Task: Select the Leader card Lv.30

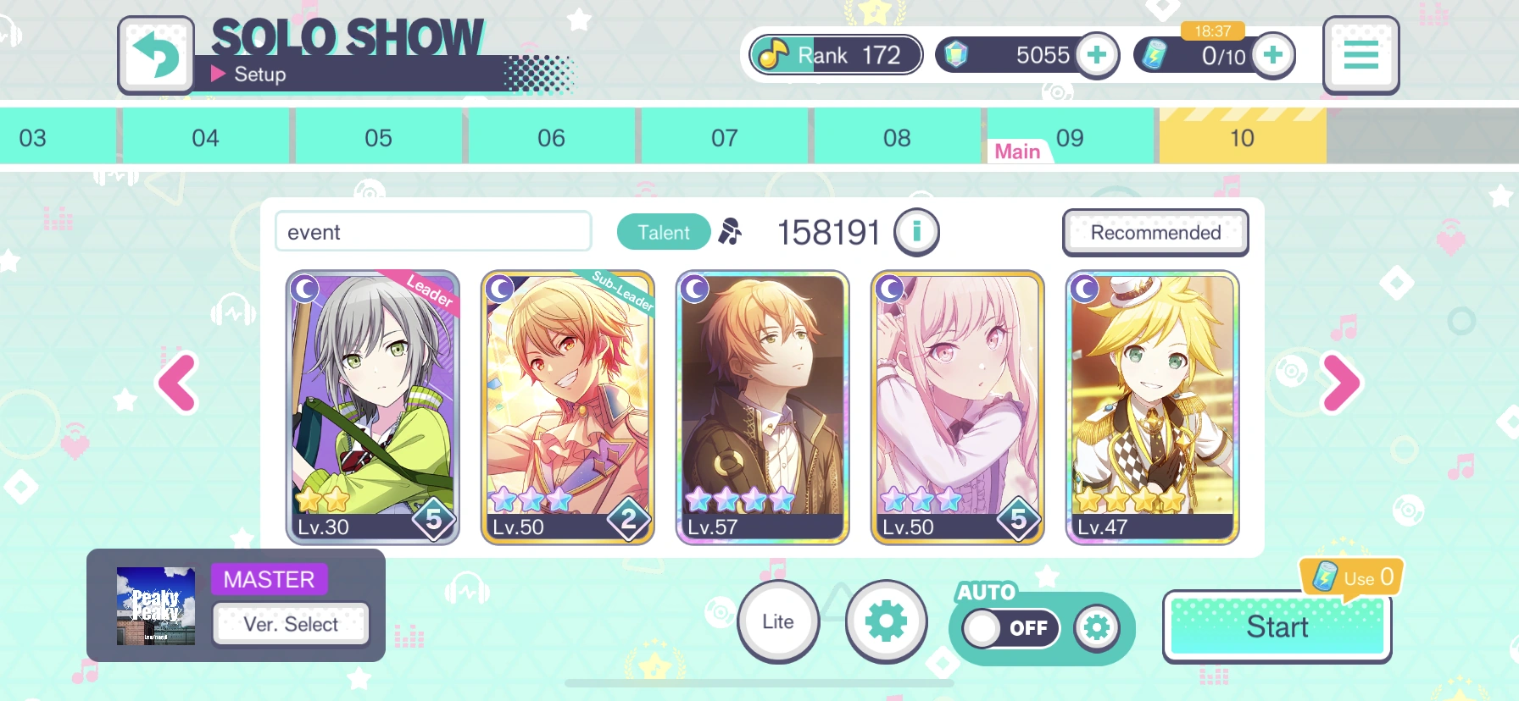Action: point(373,407)
